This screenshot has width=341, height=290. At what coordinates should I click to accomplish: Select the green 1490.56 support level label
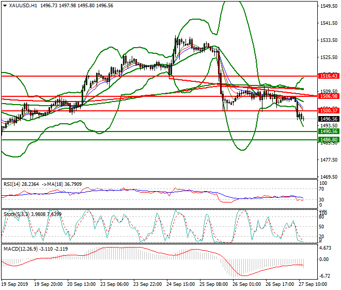tap(329, 132)
